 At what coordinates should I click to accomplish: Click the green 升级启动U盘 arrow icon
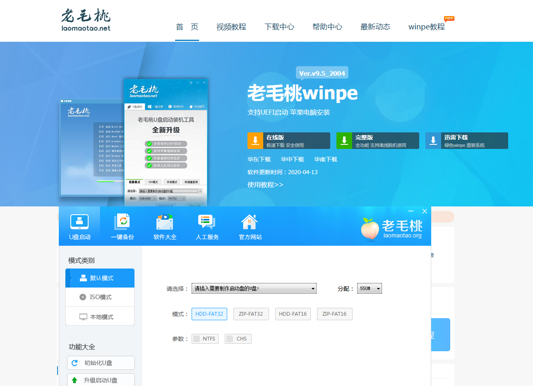click(74, 380)
